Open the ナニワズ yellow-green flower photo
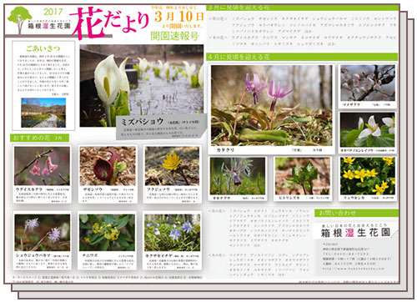The width and height of the screenshot is (417, 302). (x=107, y=233)
